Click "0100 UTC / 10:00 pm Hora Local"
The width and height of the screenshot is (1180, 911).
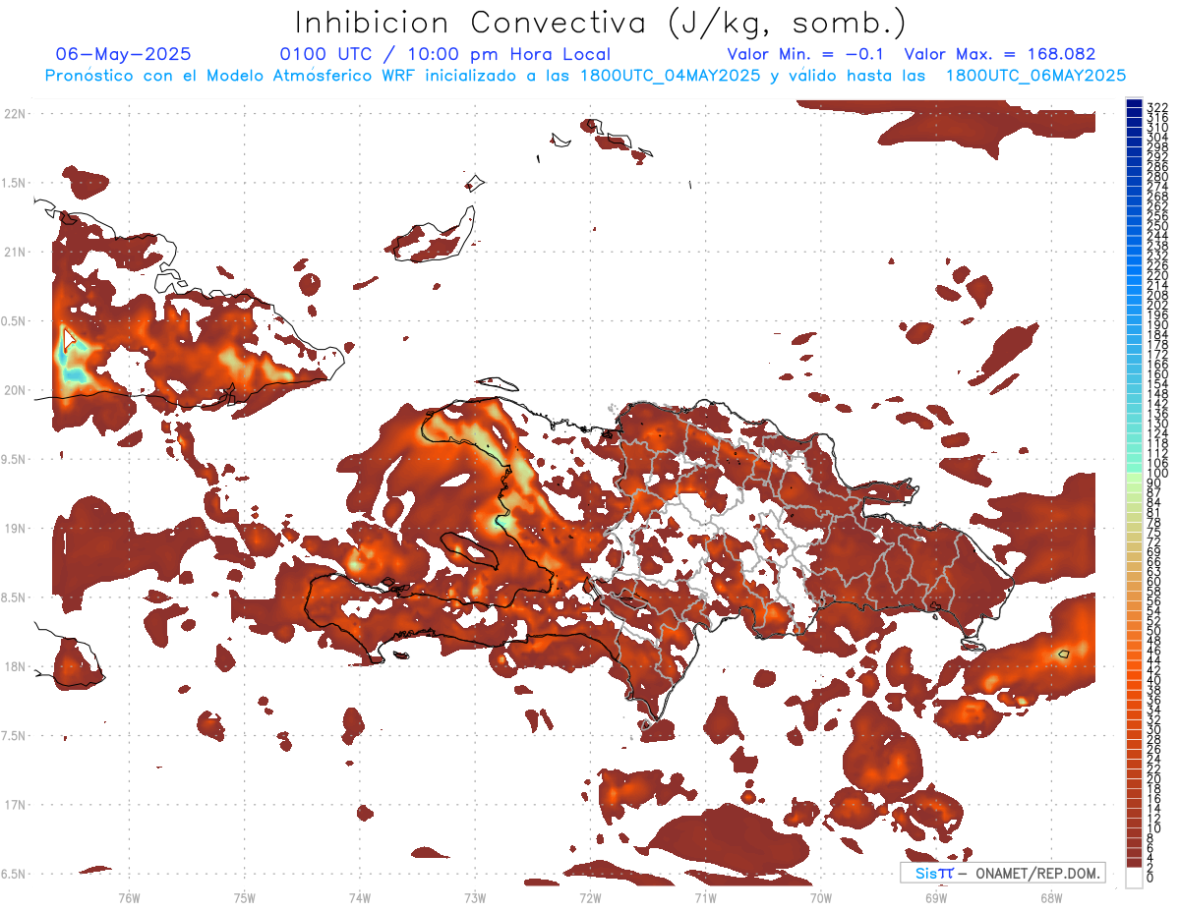click(x=444, y=54)
